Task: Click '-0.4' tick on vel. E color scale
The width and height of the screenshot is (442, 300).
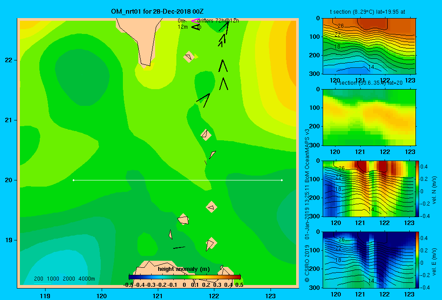Action: tap(425, 287)
